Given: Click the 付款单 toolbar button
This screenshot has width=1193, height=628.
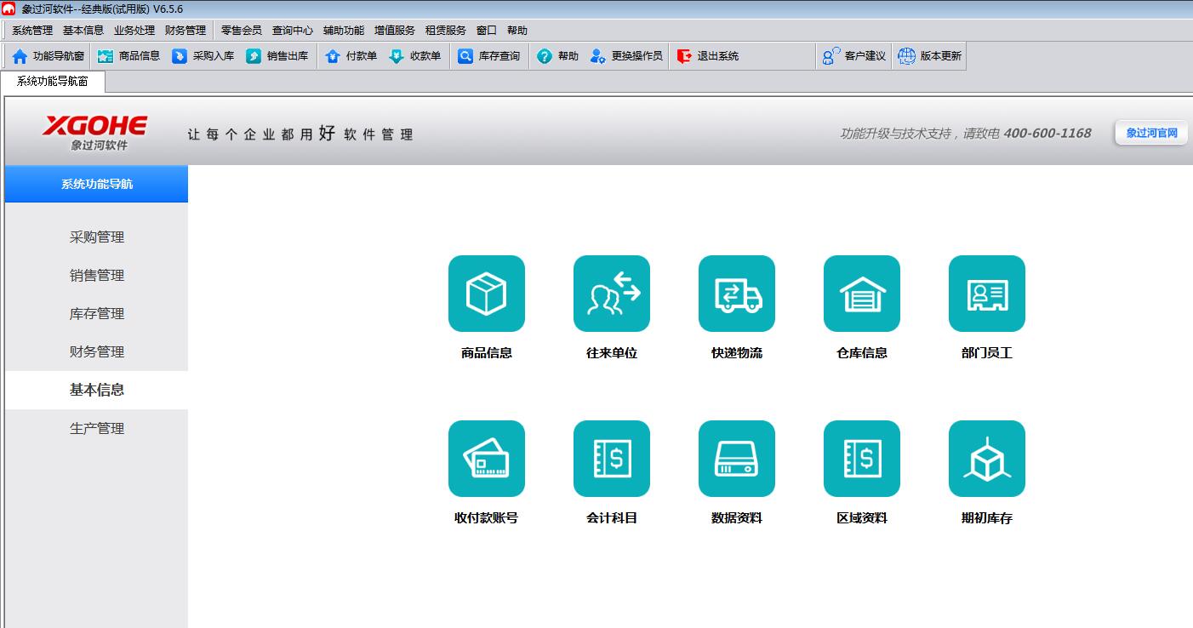Looking at the screenshot, I should [351, 56].
